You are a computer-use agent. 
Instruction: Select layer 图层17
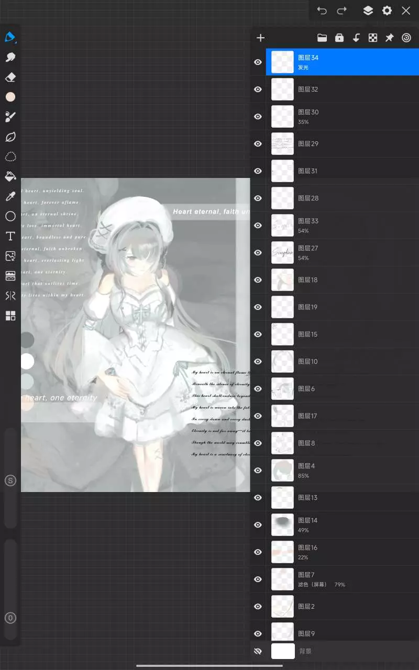tap(343, 416)
